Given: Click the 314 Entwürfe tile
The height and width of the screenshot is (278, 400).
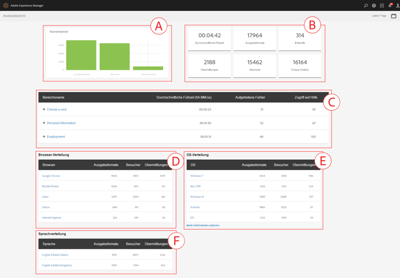Looking at the screenshot, I should pos(300,39).
